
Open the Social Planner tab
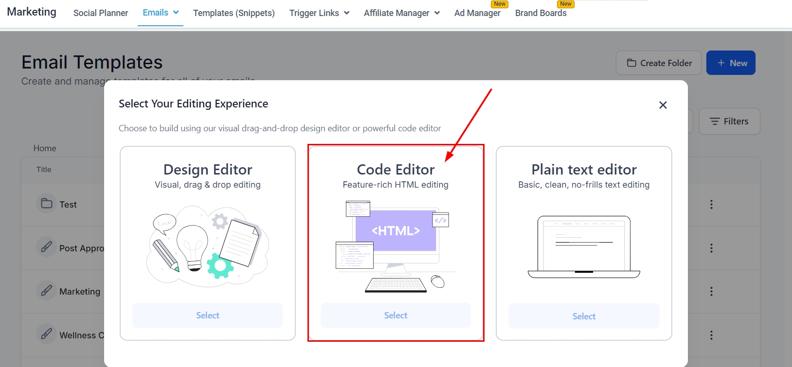101,13
